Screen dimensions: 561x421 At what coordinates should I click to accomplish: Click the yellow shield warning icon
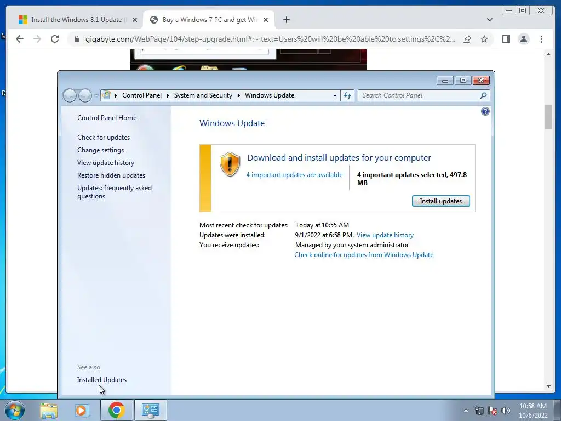click(230, 164)
